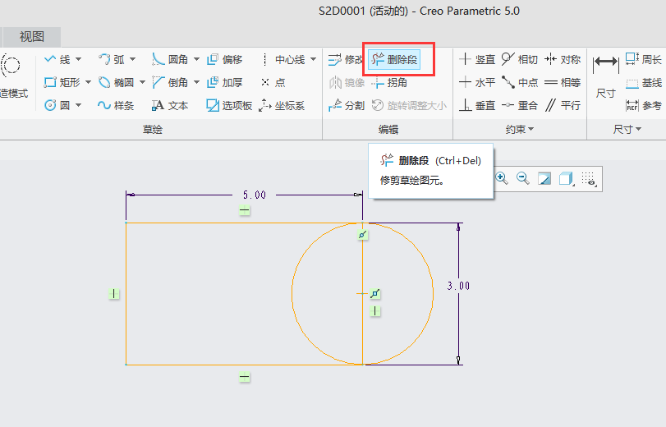
Task: Select the 线 (Line) tool
Action: pos(57,59)
